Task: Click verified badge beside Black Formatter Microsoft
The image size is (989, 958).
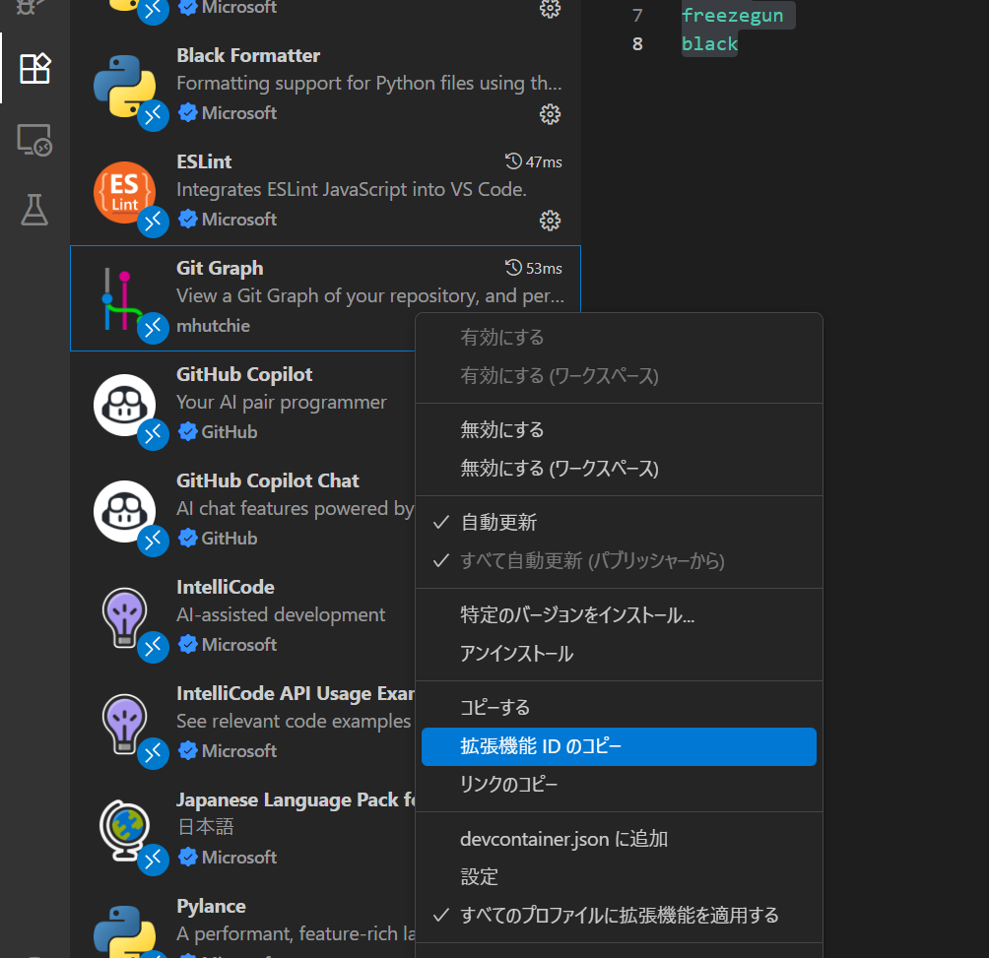Action: pyautogui.click(x=188, y=113)
